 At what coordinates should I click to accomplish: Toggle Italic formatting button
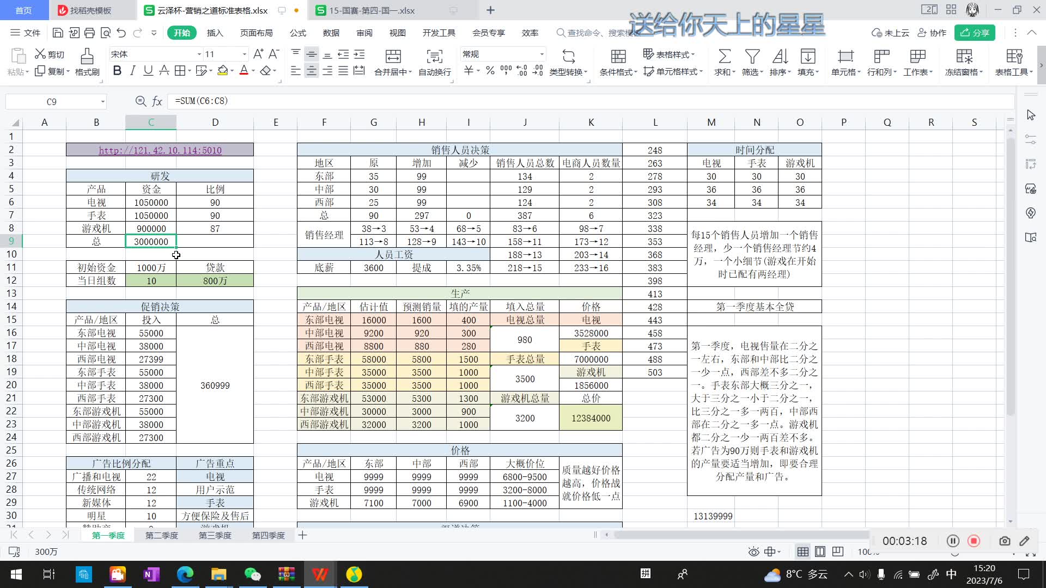tap(132, 71)
